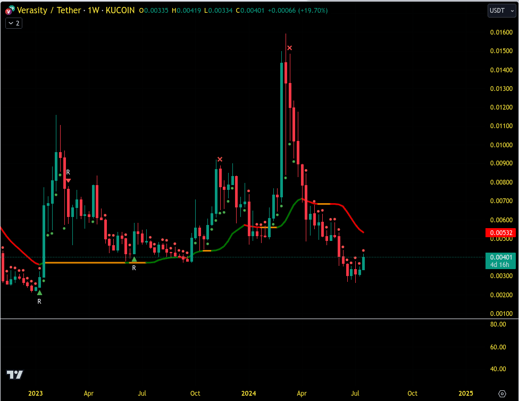The width and height of the screenshot is (519, 401).
Task: Click the Verasity coin logo icon
Action: click(x=10, y=11)
